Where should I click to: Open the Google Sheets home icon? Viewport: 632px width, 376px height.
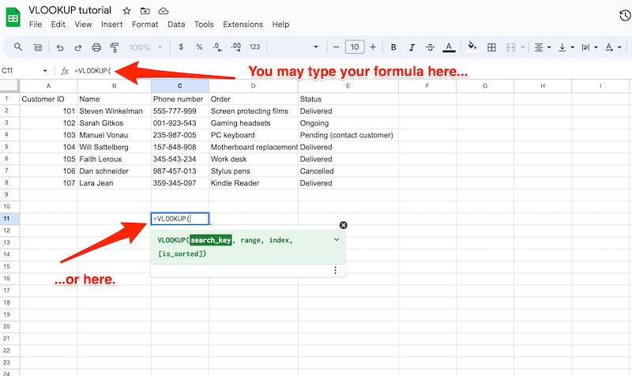pyautogui.click(x=13, y=17)
